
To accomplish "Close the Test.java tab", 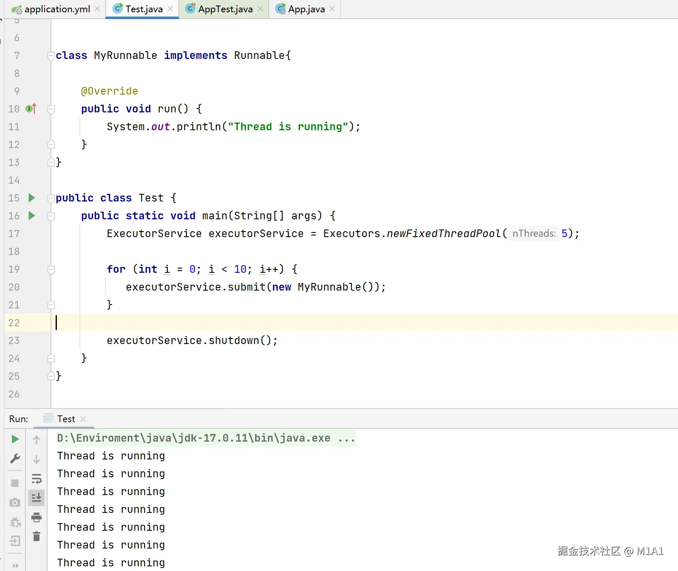I will (x=170, y=9).
